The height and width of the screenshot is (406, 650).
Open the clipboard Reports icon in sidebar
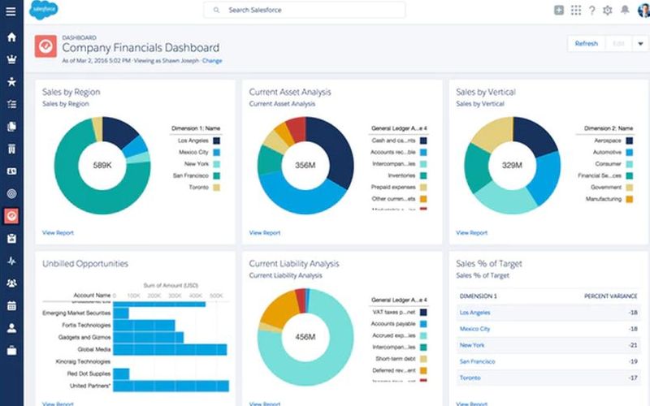click(x=11, y=238)
